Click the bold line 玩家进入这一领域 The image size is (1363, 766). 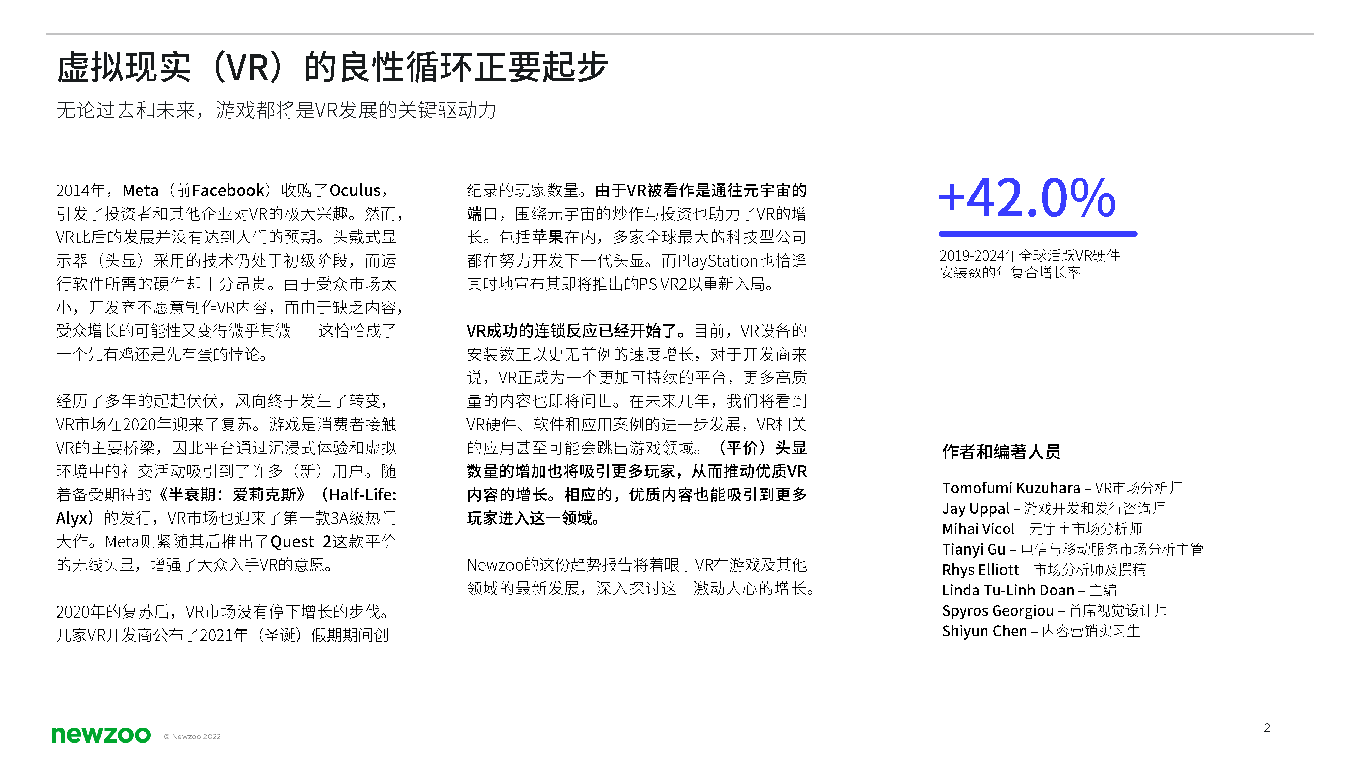pyautogui.click(x=533, y=518)
